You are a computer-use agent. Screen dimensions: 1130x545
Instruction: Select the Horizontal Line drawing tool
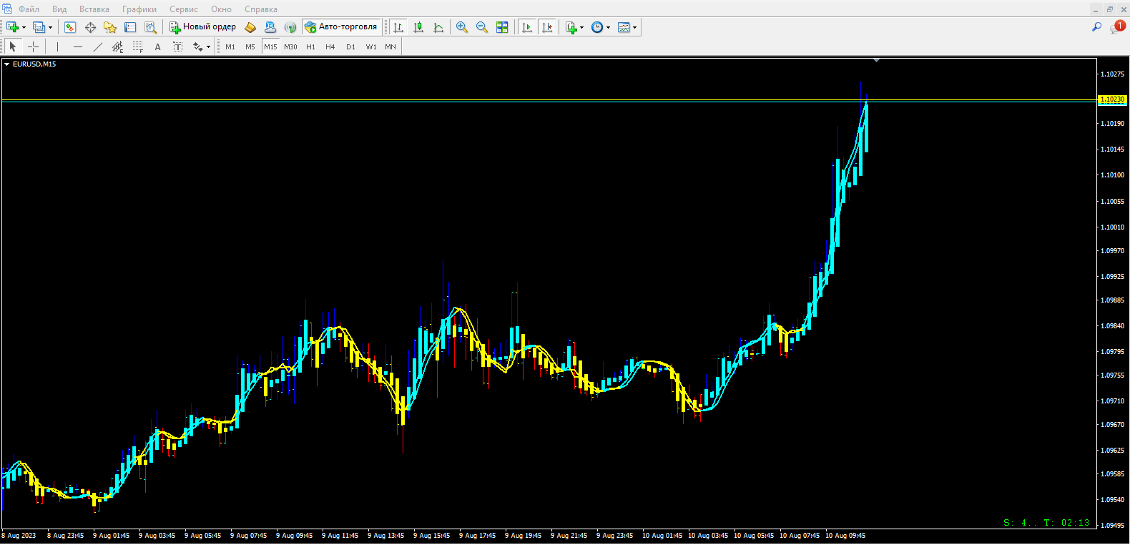pyautogui.click(x=78, y=46)
